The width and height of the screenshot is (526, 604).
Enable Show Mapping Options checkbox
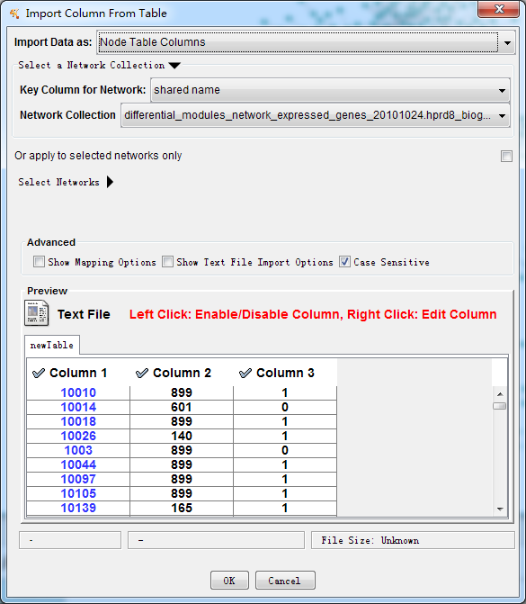pyautogui.click(x=39, y=262)
